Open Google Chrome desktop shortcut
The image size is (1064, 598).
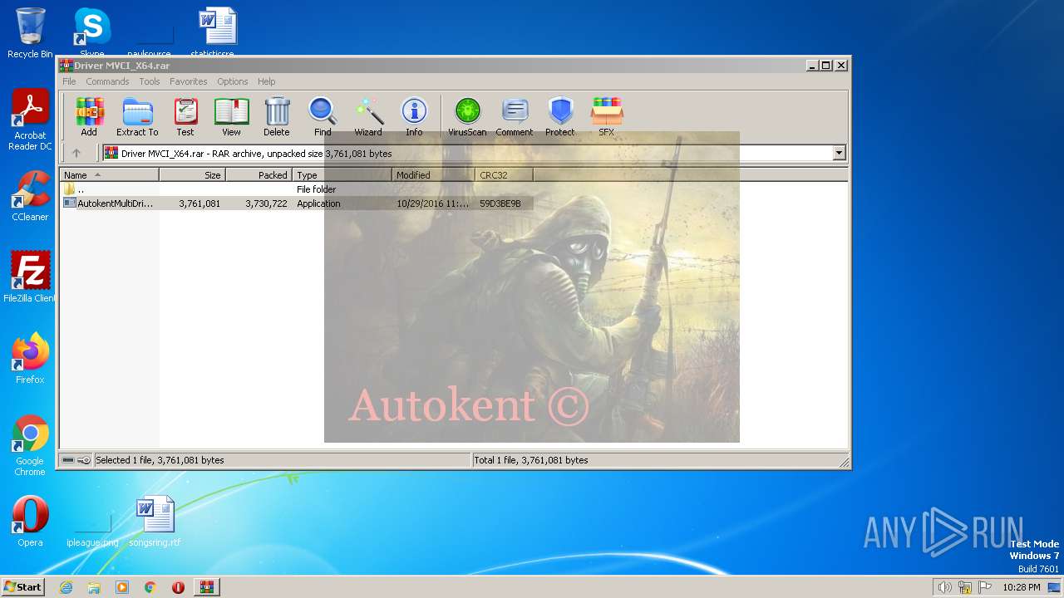(30, 446)
